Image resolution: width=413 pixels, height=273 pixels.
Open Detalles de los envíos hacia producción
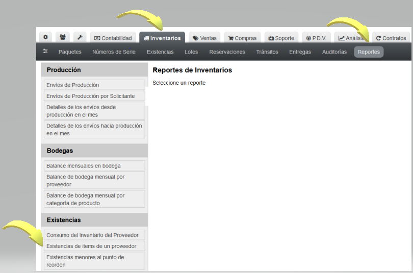point(94,130)
